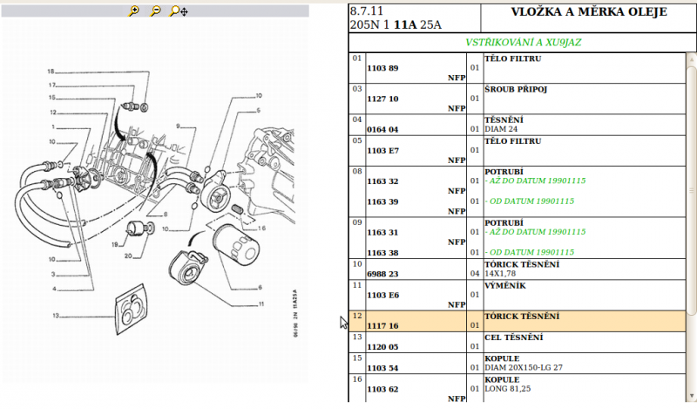
Task: Open part number 1103 E7
Action: point(382,151)
